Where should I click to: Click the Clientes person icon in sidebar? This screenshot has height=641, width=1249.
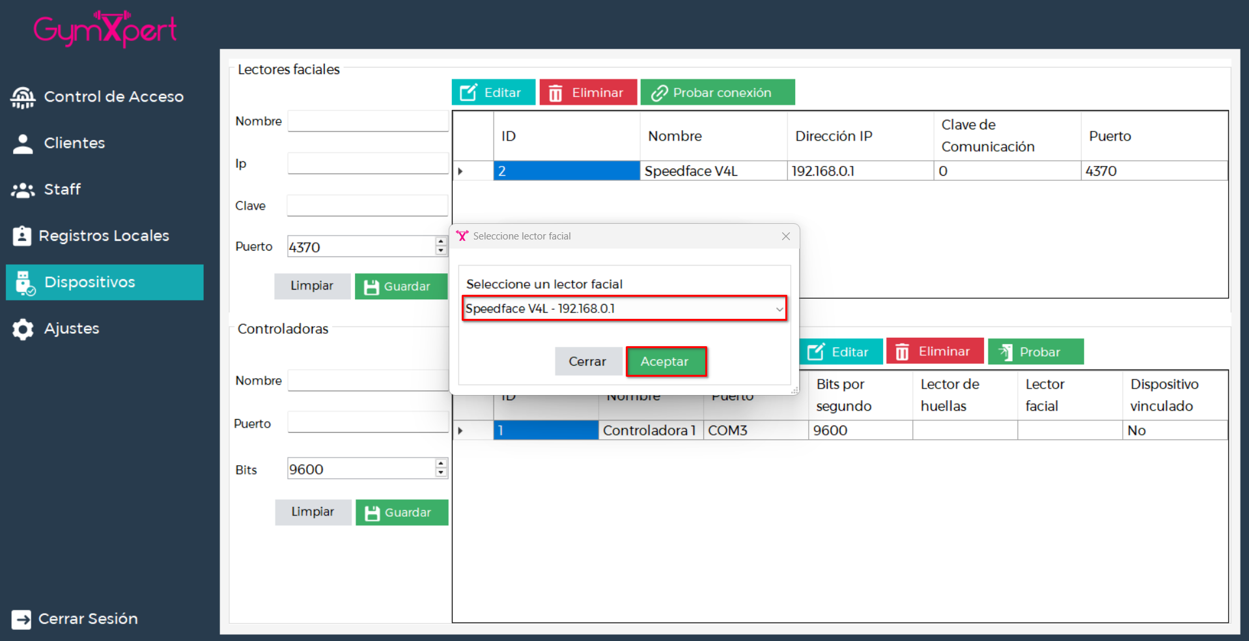[23, 144]
